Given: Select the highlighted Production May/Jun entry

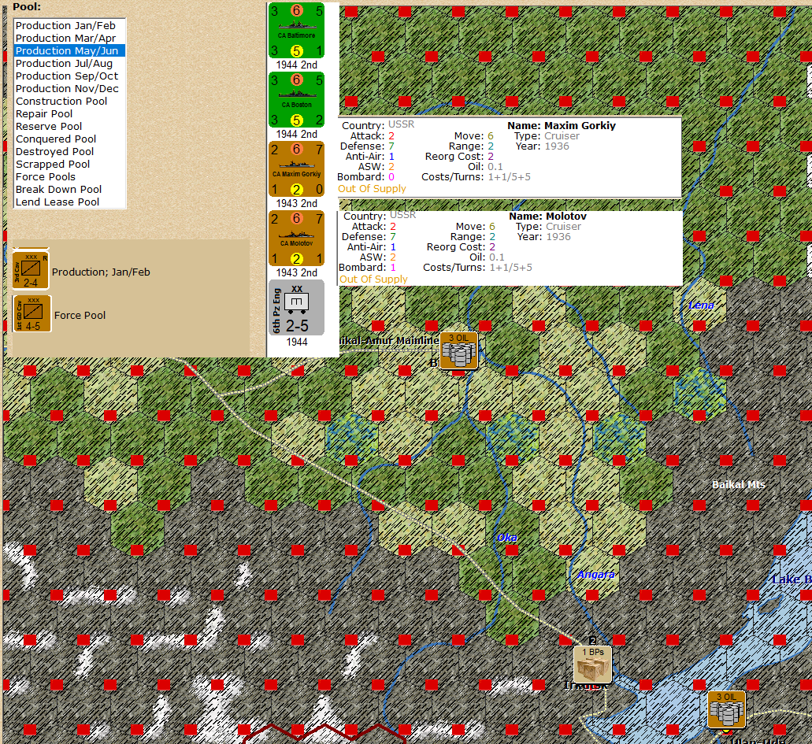Looking at the screenshot, I should [x=69, y=50].
